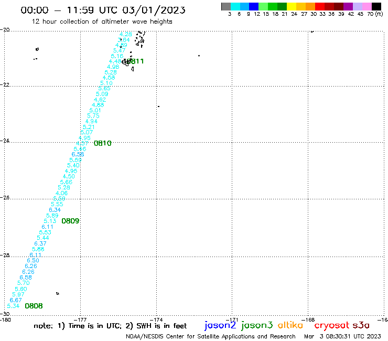
Task: Click the pink 70 ft legend swatch
Action: (x=367, y=6)
